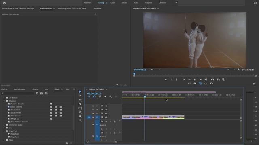Screen dimensions: 259x145
Task: Select the Pen tool
Action: [80, 112]
